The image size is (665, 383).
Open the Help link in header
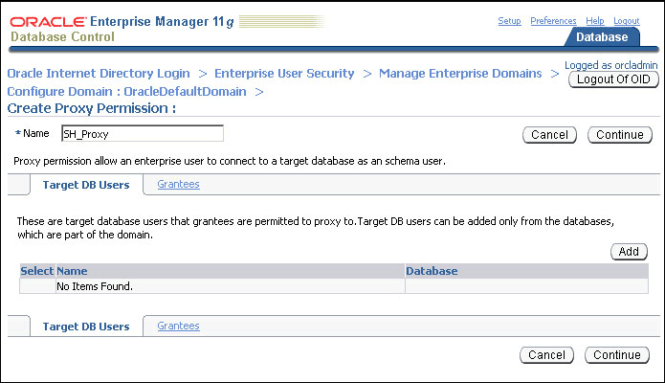click(595, 21)
